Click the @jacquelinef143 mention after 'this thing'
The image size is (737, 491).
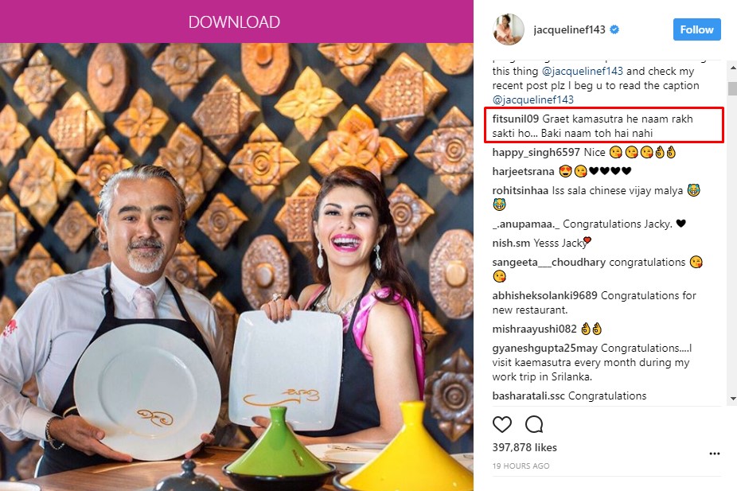point(583,71)
